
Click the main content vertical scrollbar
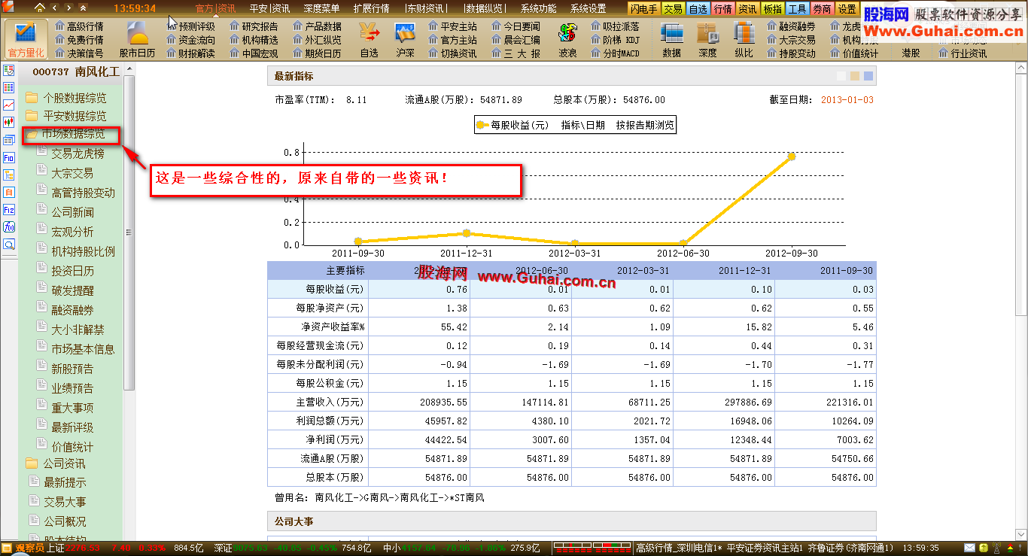coord(1021,193)
